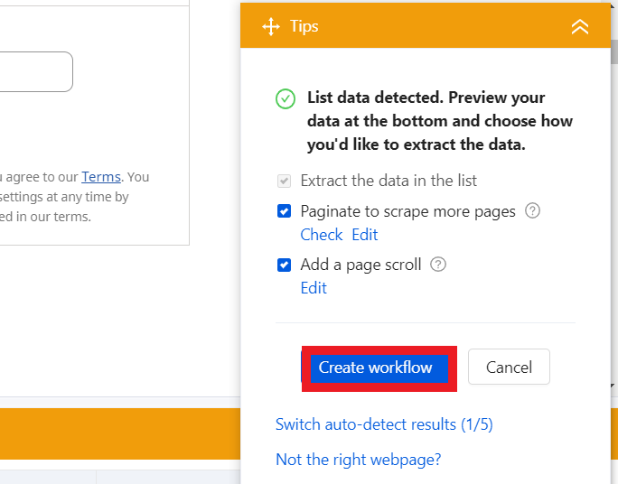618x484 pixels.
Task: Switch auto-detect results (1/5)
Action: click(x=384, y=424)
